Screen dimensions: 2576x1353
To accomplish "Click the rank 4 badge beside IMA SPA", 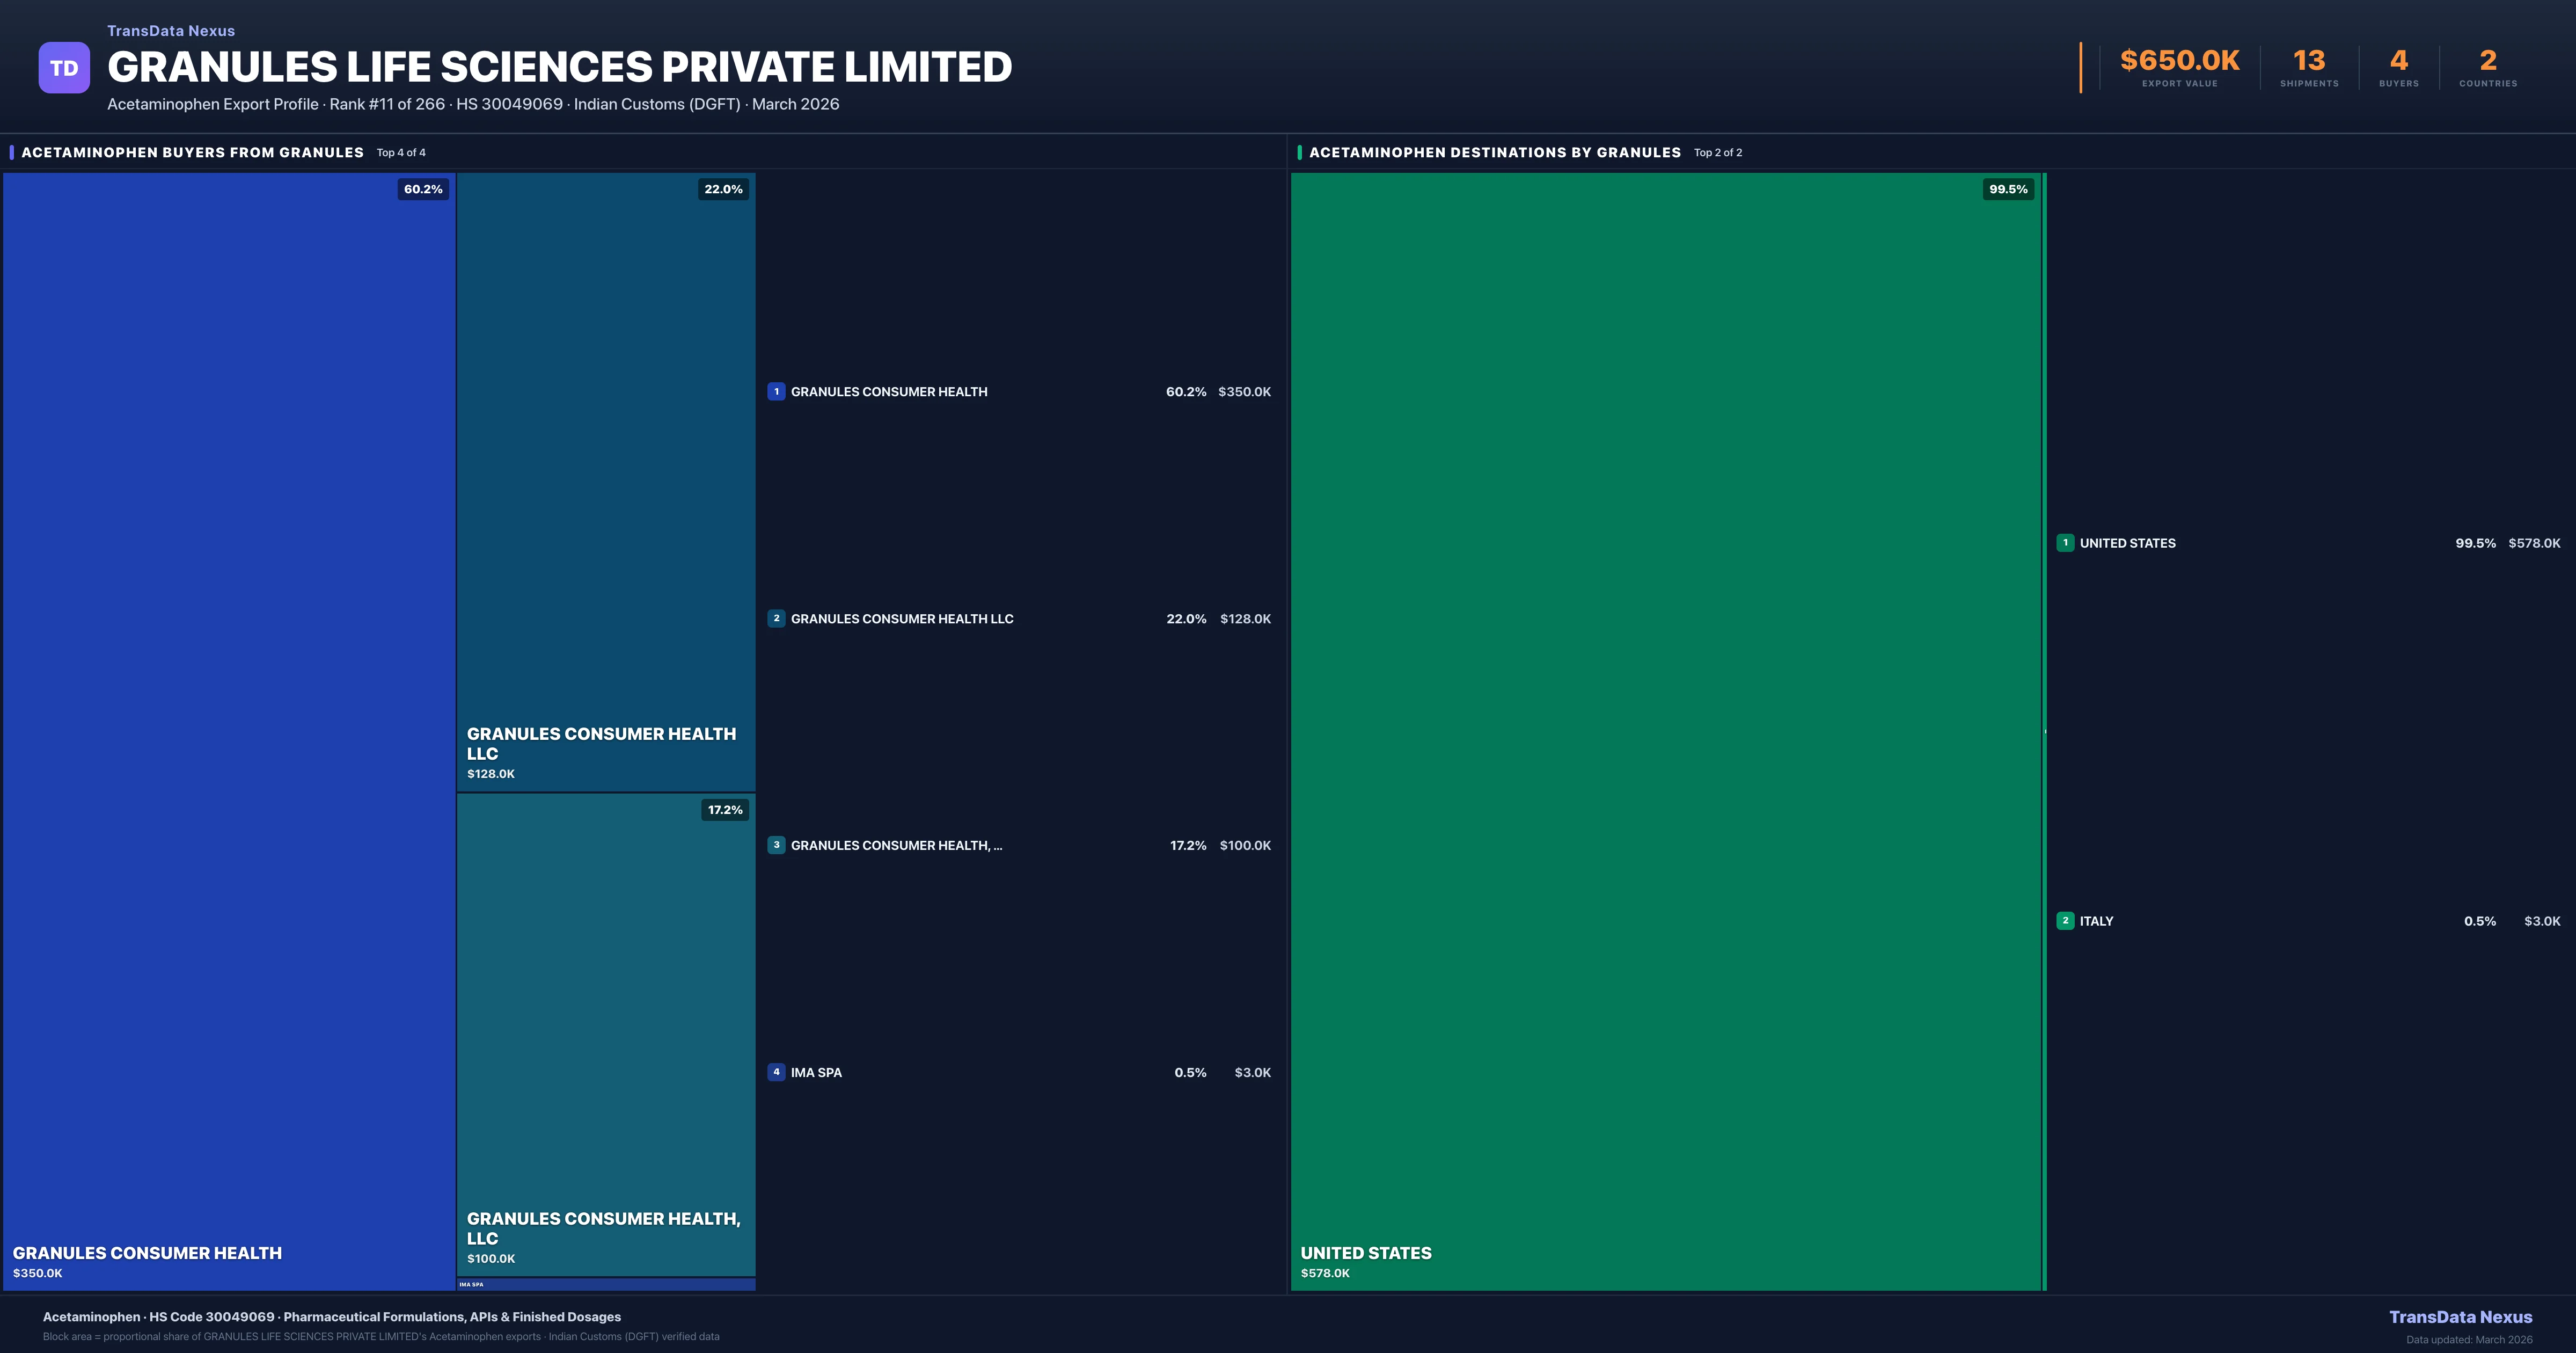I will (x=777, y=1072).
